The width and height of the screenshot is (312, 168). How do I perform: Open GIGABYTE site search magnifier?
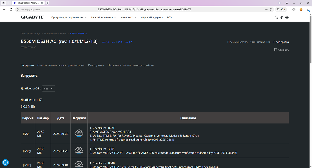click(276, 17)
